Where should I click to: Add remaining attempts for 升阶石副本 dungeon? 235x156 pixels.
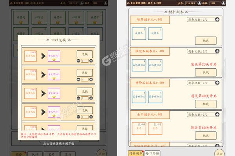(217, 83)
